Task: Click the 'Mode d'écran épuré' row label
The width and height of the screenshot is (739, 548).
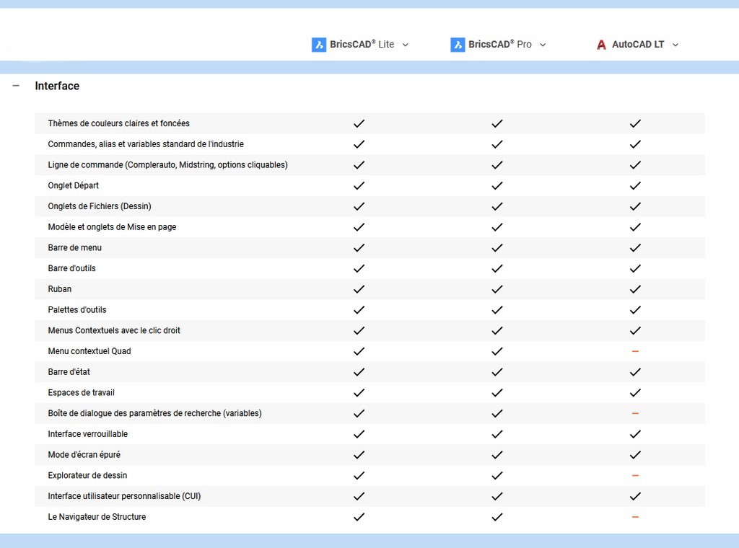Action: pos(84,455)
